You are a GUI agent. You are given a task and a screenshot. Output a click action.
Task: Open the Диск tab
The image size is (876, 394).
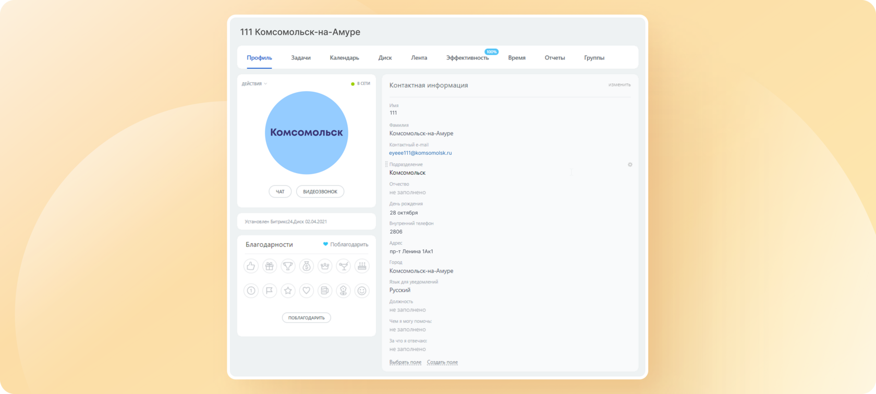[385, 58]
